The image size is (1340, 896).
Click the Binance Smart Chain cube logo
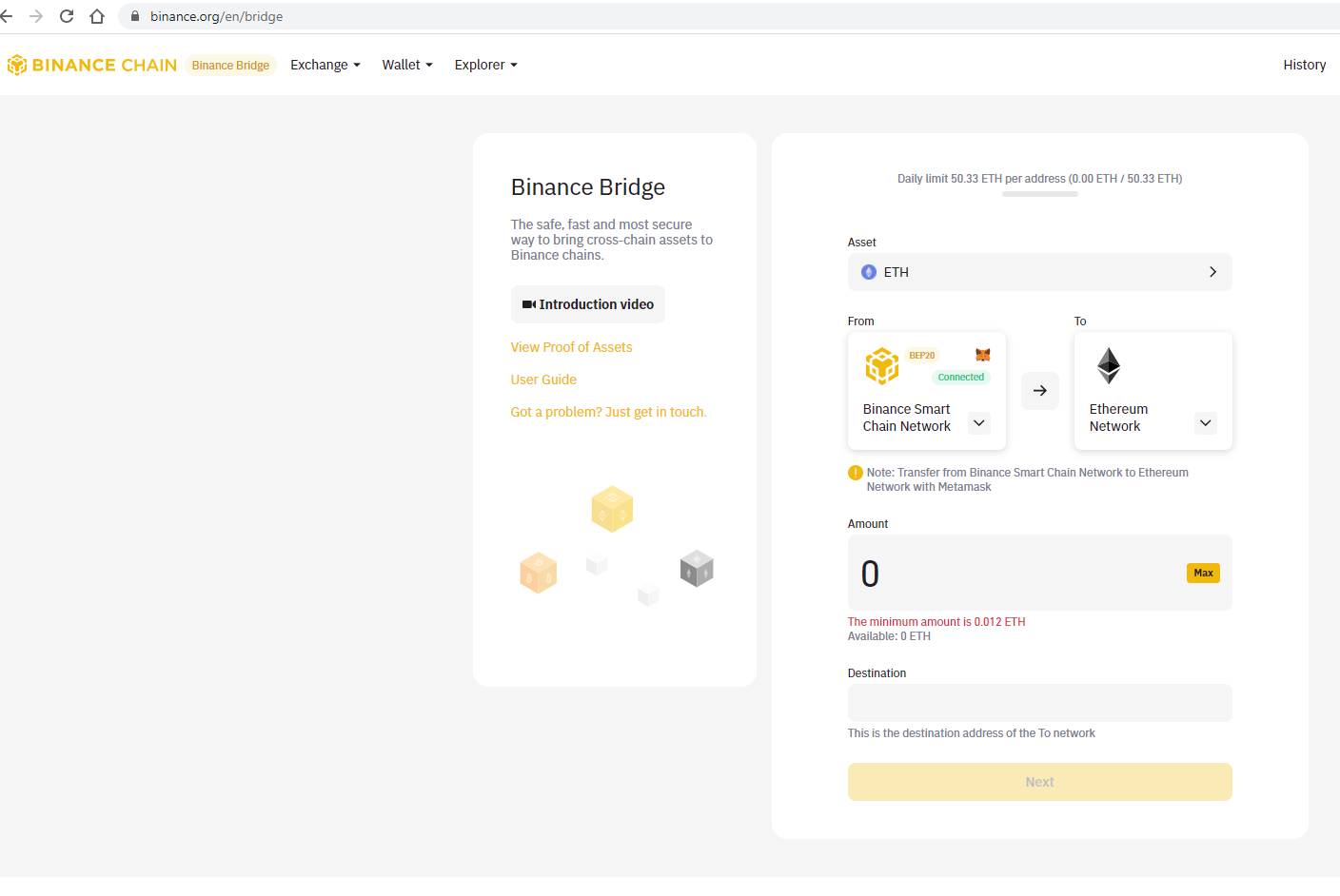coord(882,365)
